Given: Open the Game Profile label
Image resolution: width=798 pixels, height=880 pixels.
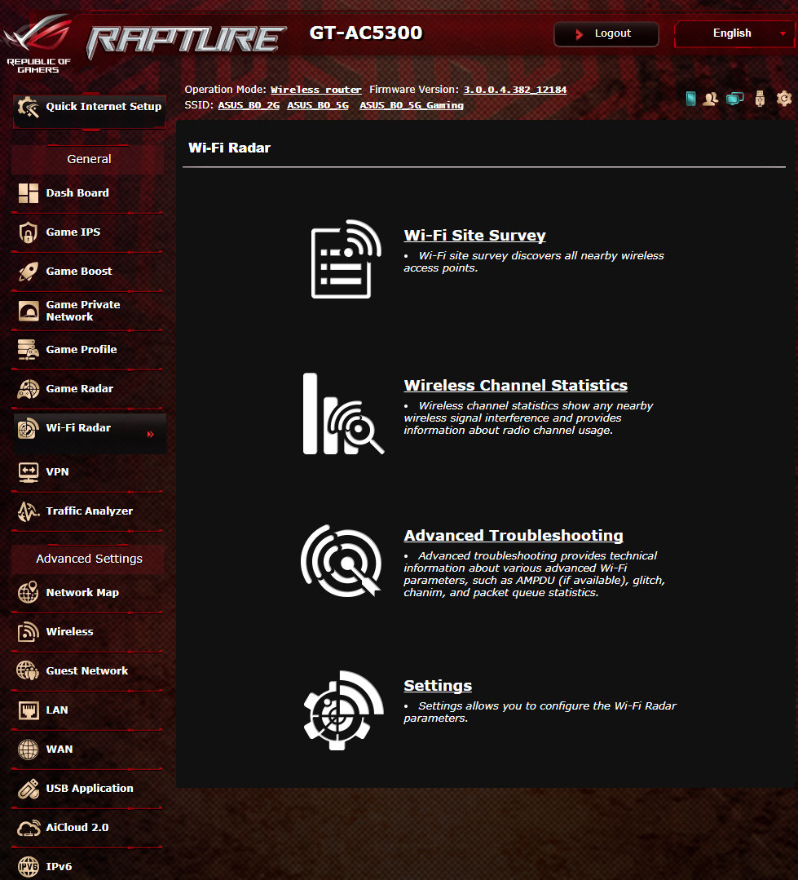Looking at the screenshot, I should point(82,350).
